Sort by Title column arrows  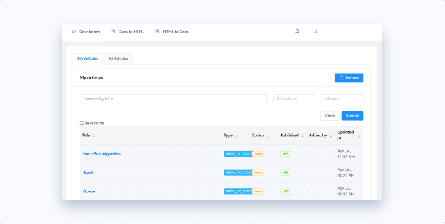[94, 136]
